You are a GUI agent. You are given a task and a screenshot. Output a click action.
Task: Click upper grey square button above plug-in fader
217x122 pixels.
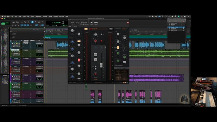[96, 54]
